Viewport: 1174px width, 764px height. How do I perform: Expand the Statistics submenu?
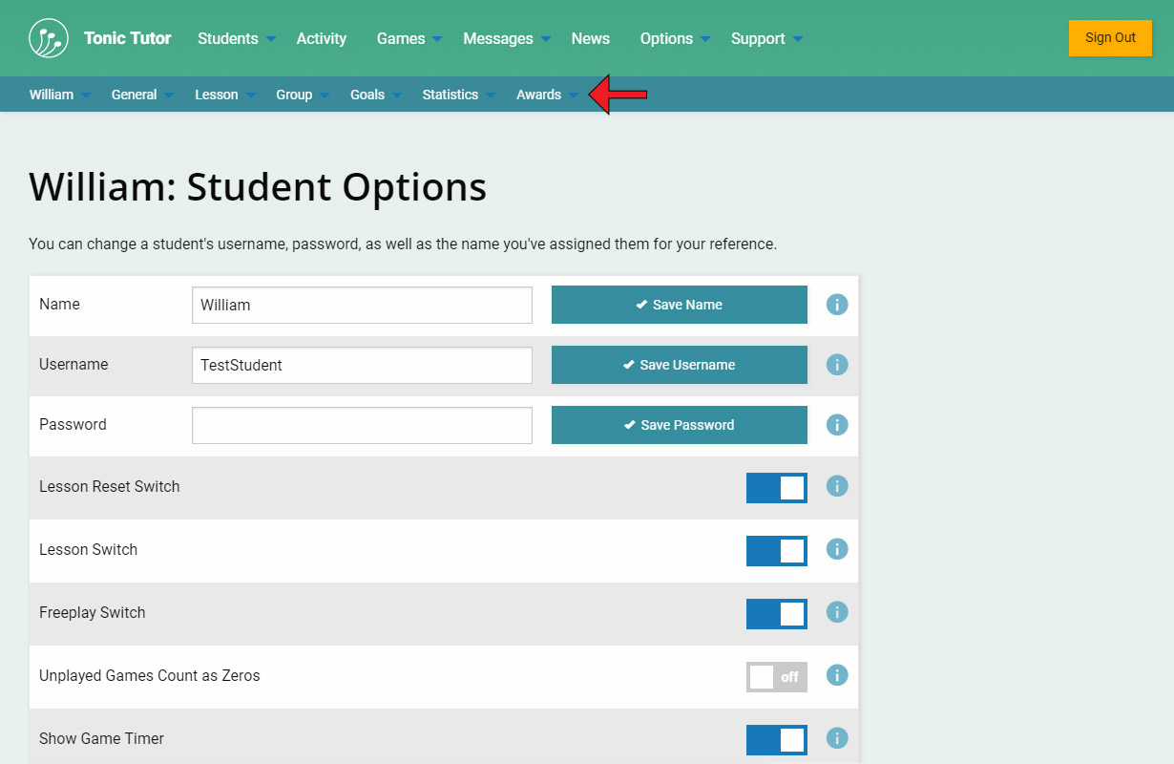[x=458, y=95]
